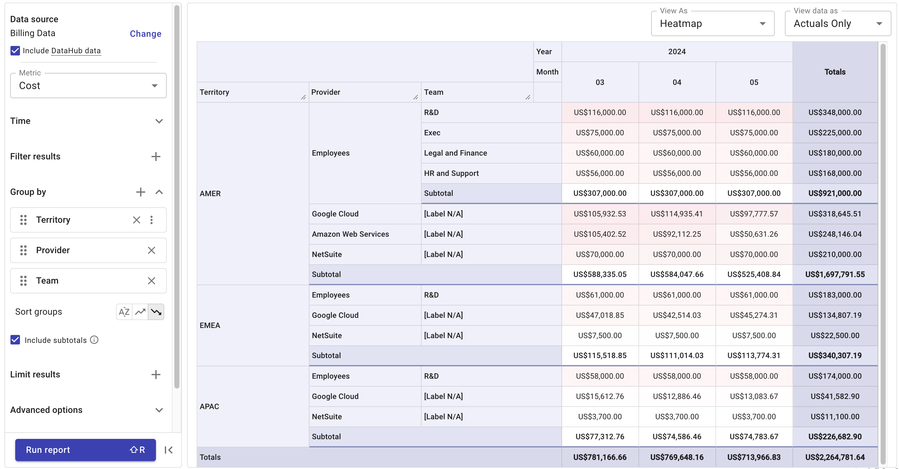Collapse the report builder sidebar
899x469 pixels.
tap(168, 450)
